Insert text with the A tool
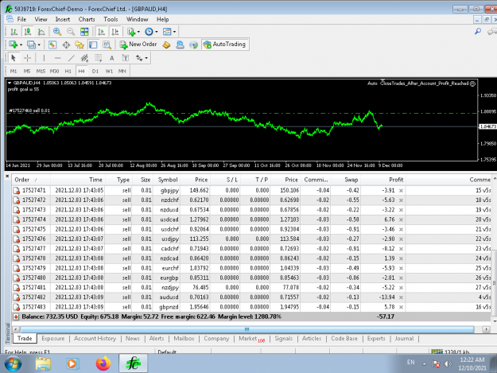This screenshot has width=497, height=373. click(111, 58)
